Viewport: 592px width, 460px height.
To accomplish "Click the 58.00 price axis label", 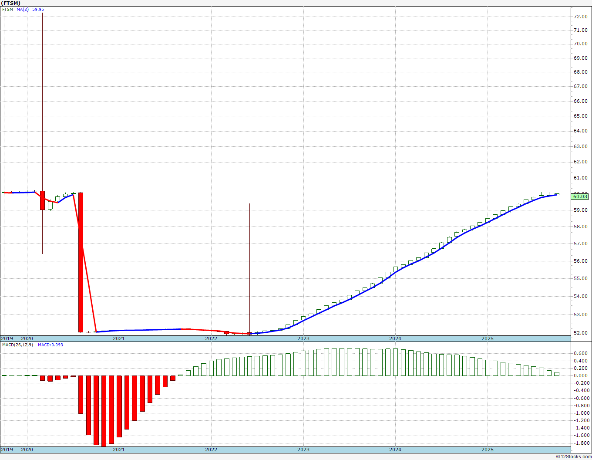I will [x=581, y=227].
